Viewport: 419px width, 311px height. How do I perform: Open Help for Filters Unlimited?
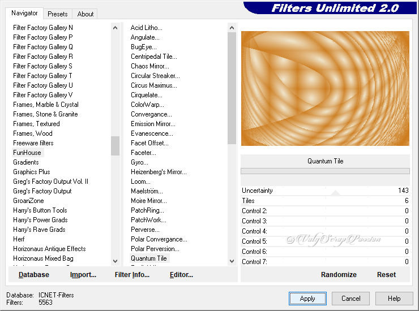click(395, 299)
